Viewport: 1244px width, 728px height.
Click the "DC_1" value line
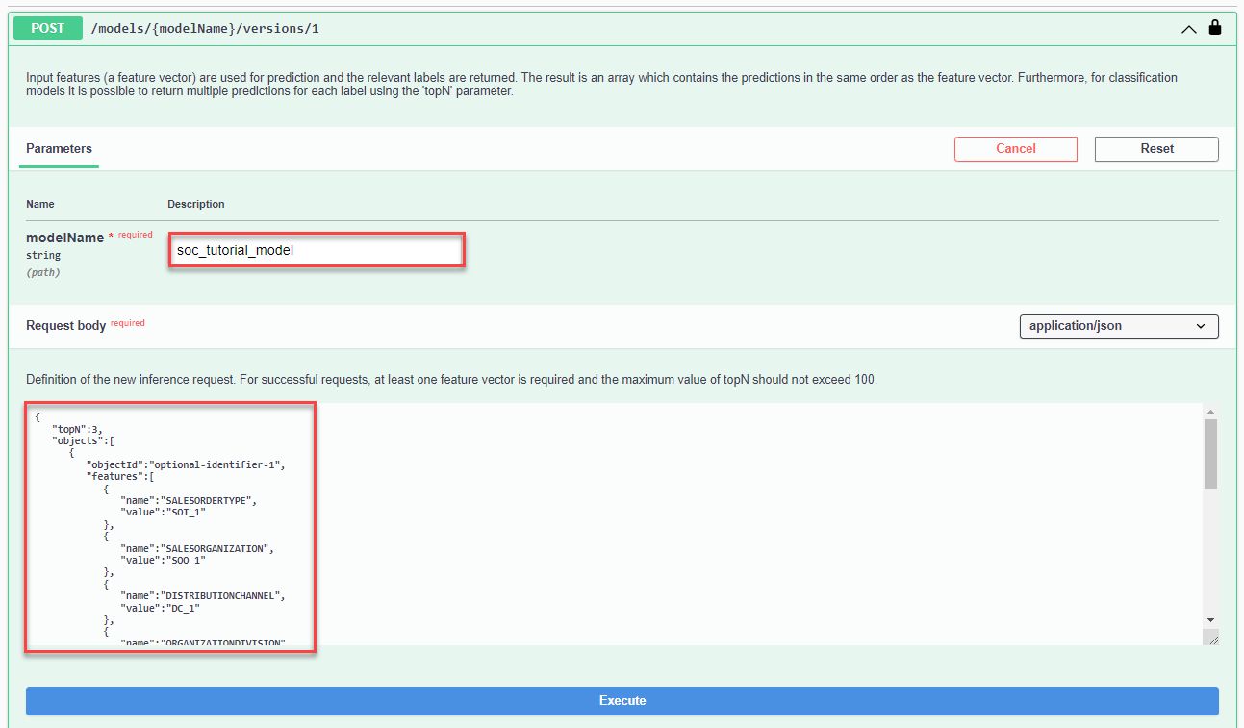pyautogui.click(x=161, y=608)
